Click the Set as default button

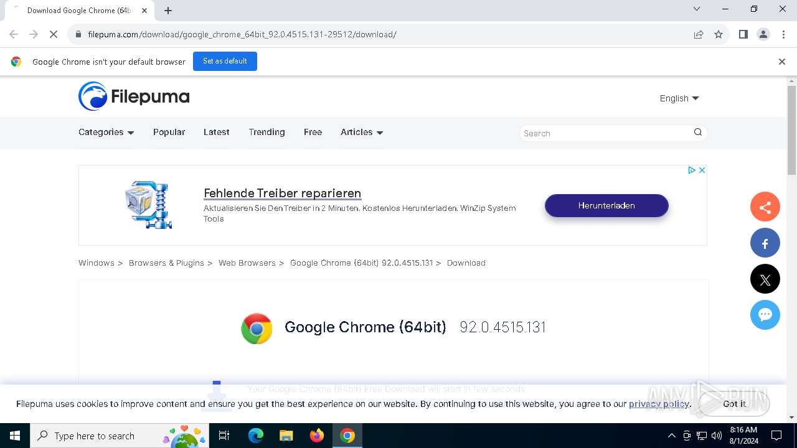click(x=225, y=61)
